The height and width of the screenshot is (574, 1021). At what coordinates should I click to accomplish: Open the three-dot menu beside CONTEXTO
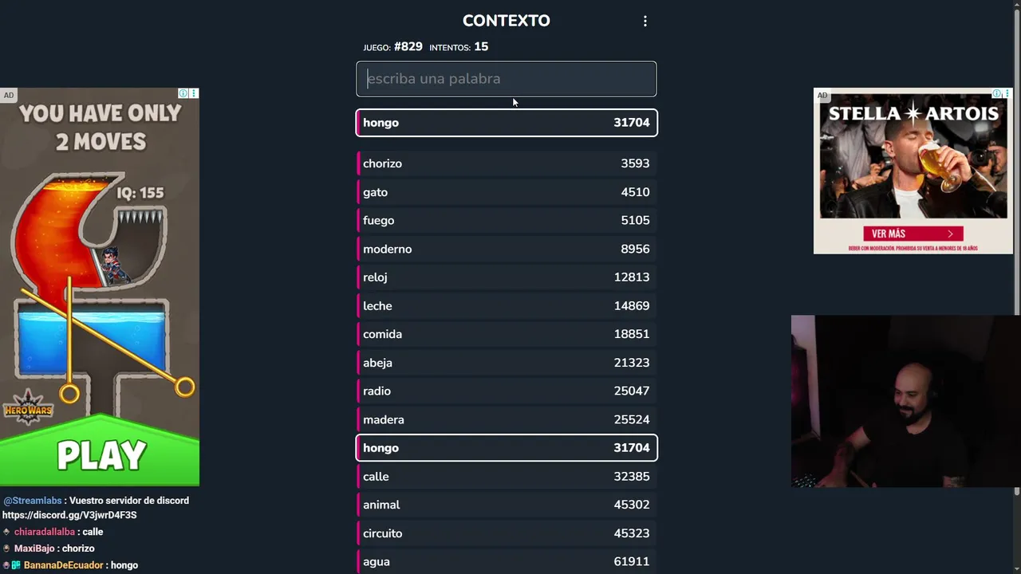[x=645, y=22]
